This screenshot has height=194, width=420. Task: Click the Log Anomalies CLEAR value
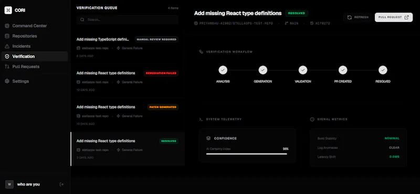[394, 147]
